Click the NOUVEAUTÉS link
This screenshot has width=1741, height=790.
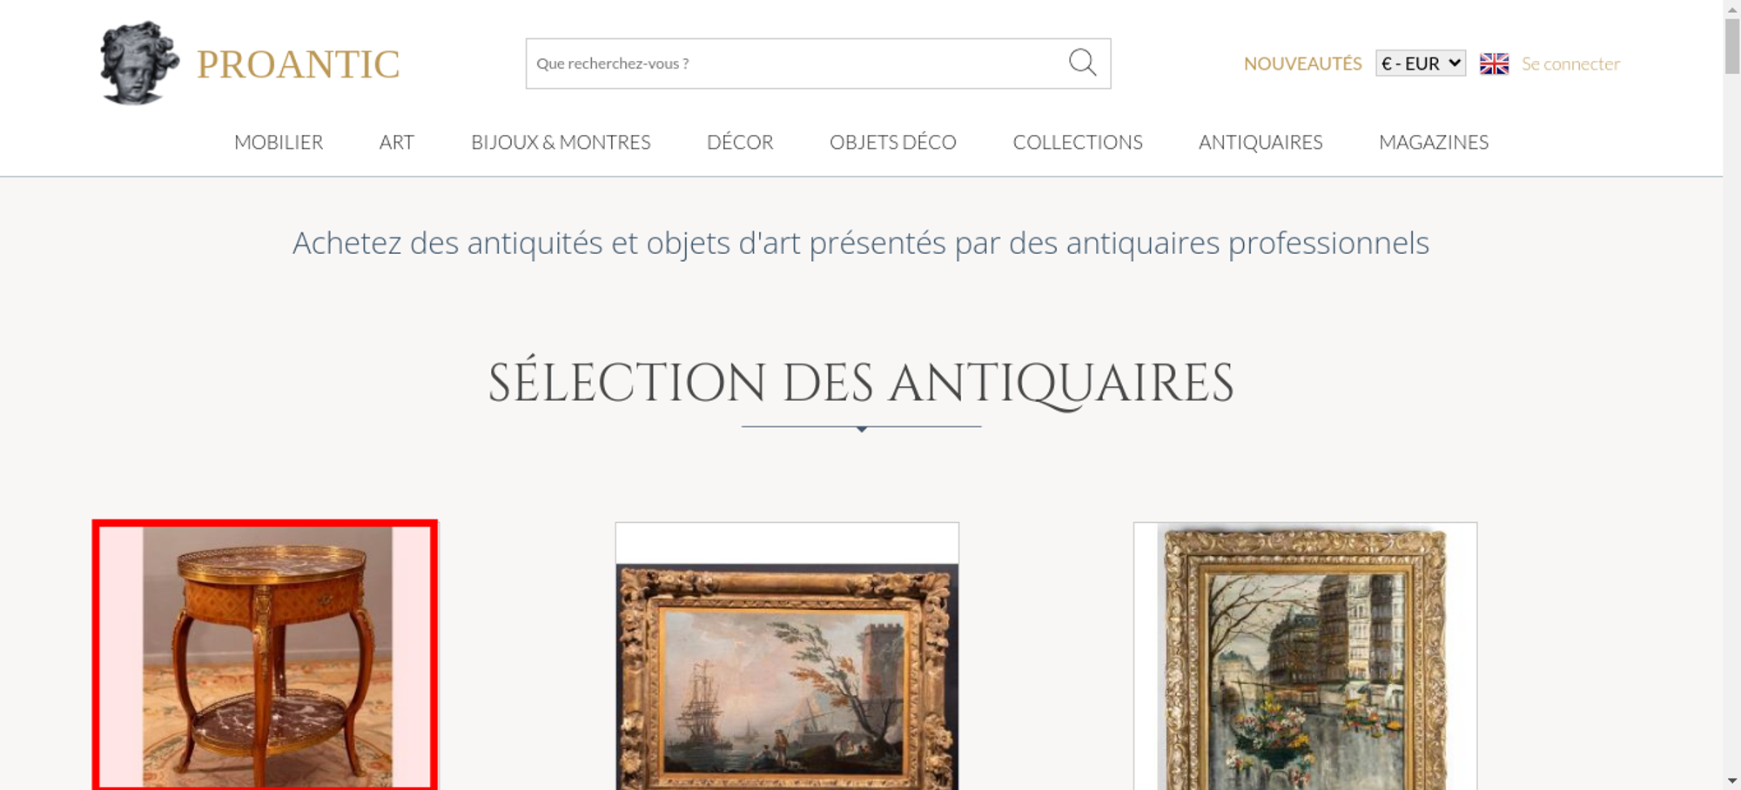[x=1302, y=64]
